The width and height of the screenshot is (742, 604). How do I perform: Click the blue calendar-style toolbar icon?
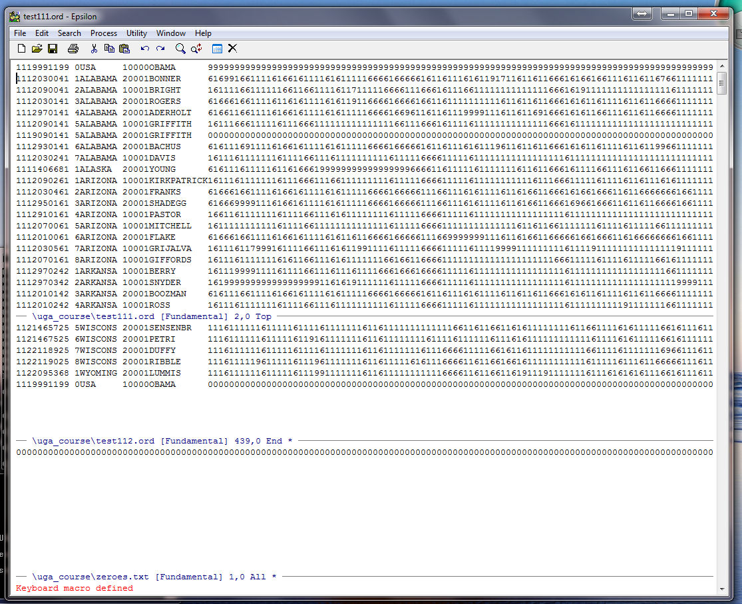click(217, 49)
